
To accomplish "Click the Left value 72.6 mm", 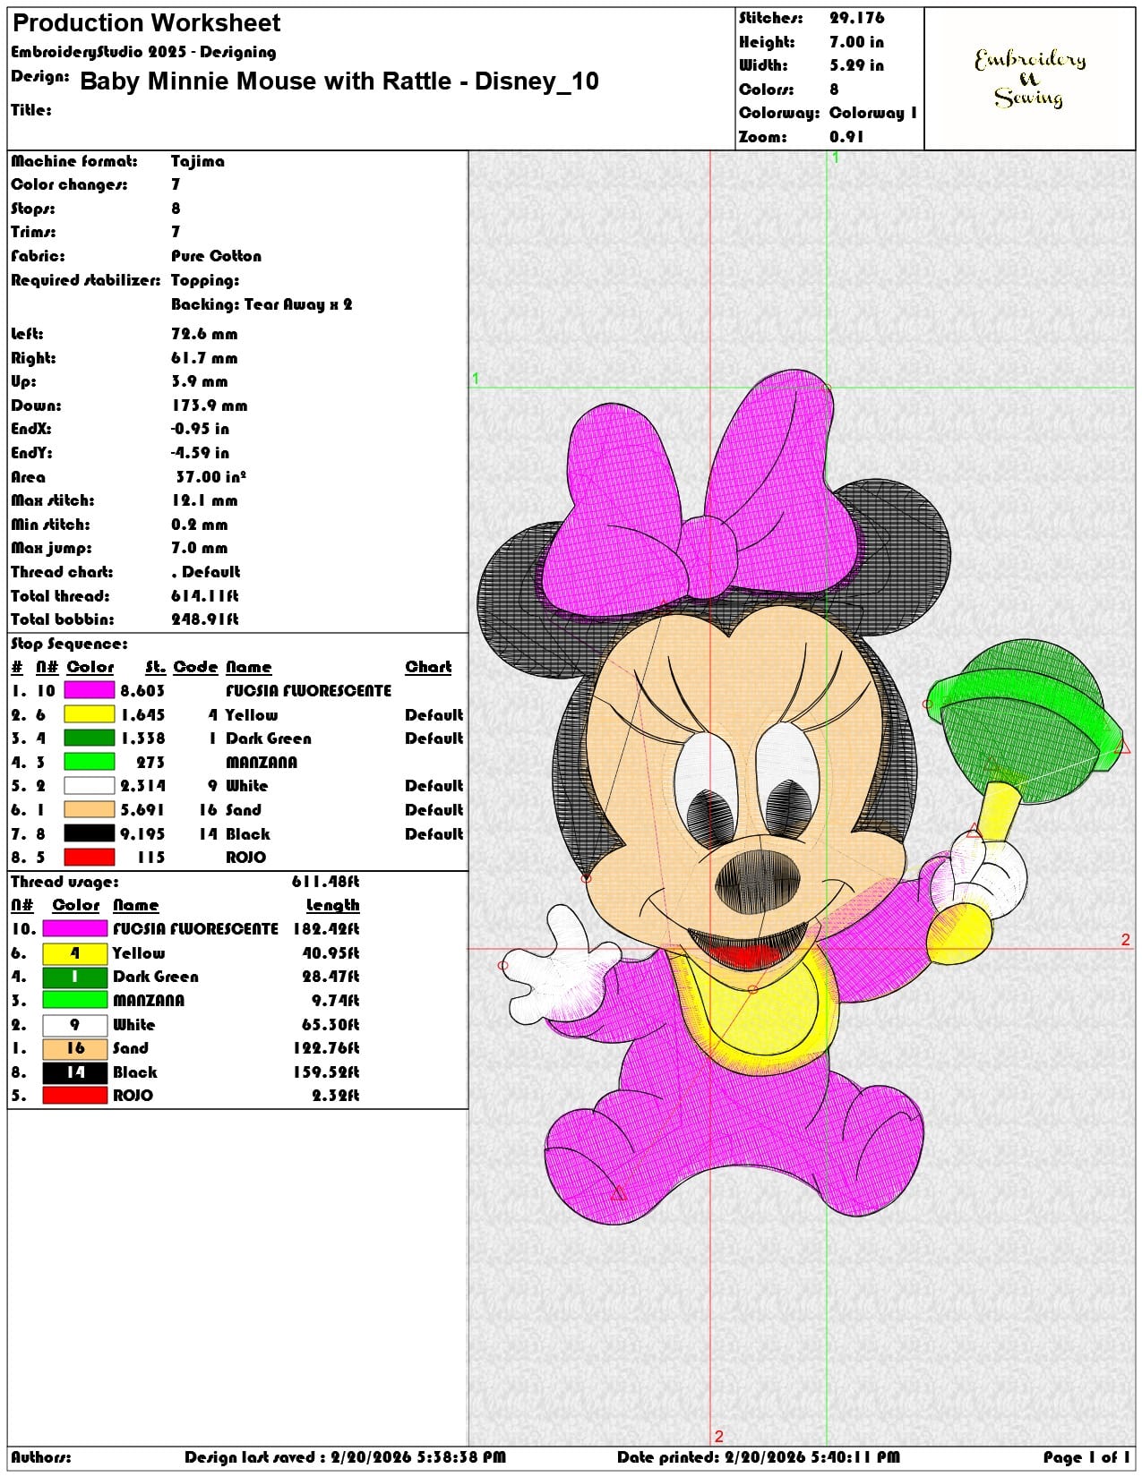I will 204,334.
